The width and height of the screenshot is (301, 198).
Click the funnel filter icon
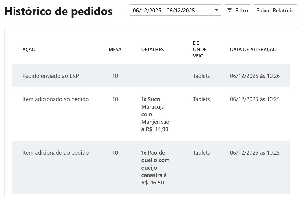[x=229, y=10]
